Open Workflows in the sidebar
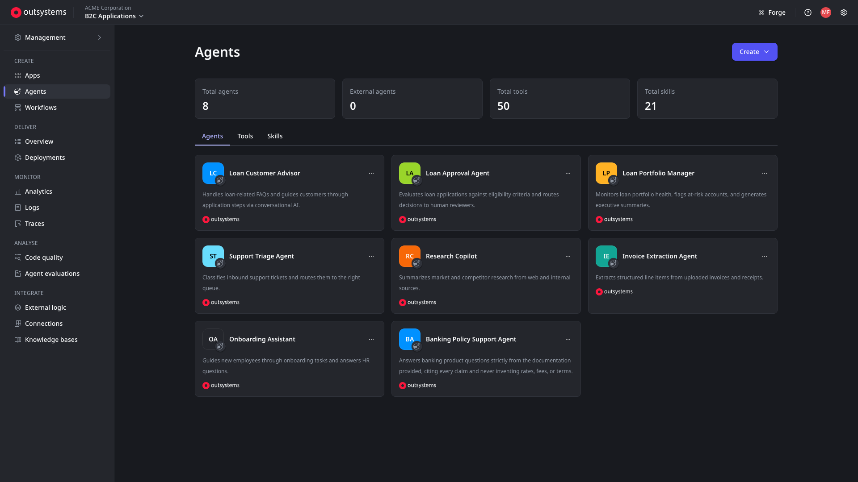Viewport: 858px width, 482px height. tap(57, 108)
